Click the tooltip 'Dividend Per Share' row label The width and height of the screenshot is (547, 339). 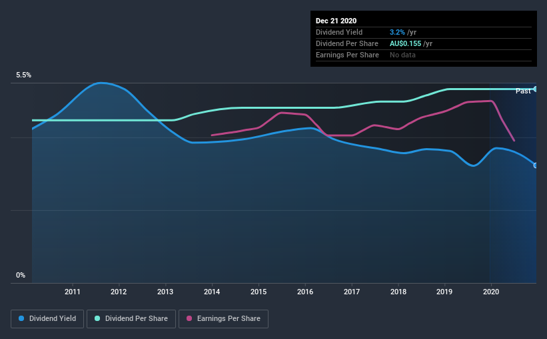click(x=346, y=43)
